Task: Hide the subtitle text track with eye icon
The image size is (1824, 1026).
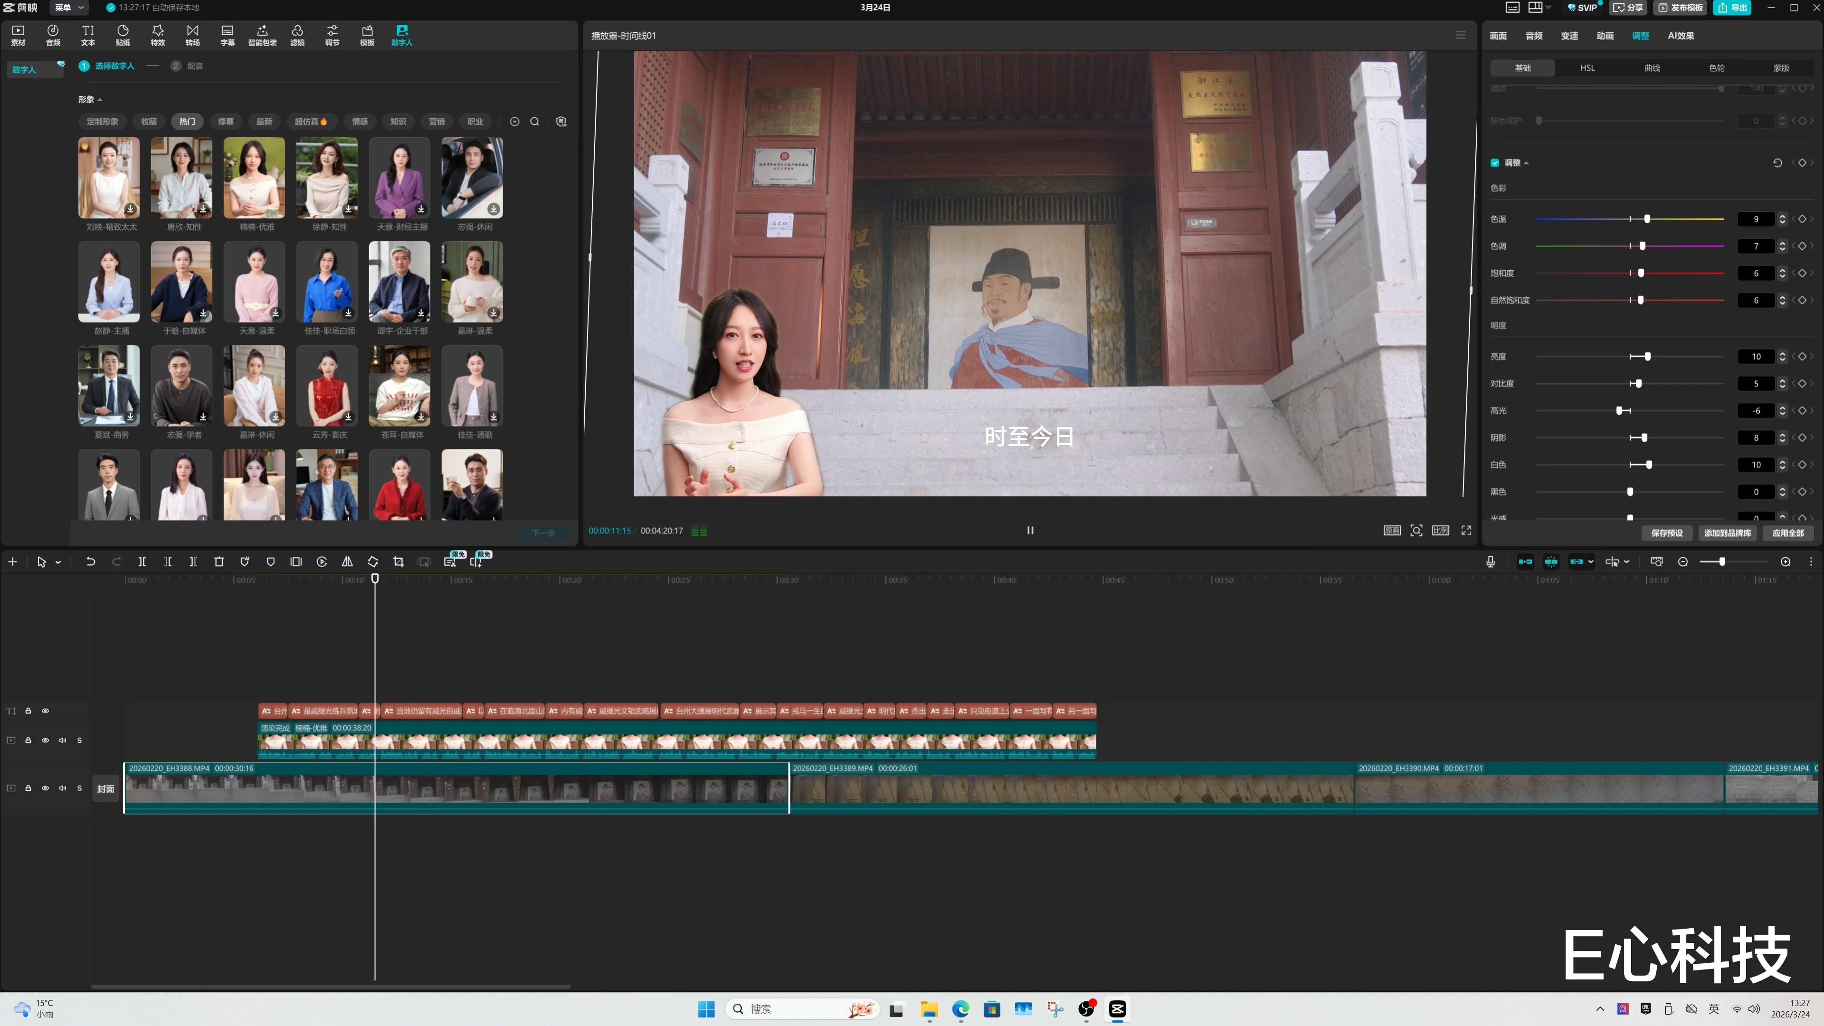Action: pos(45,711)
